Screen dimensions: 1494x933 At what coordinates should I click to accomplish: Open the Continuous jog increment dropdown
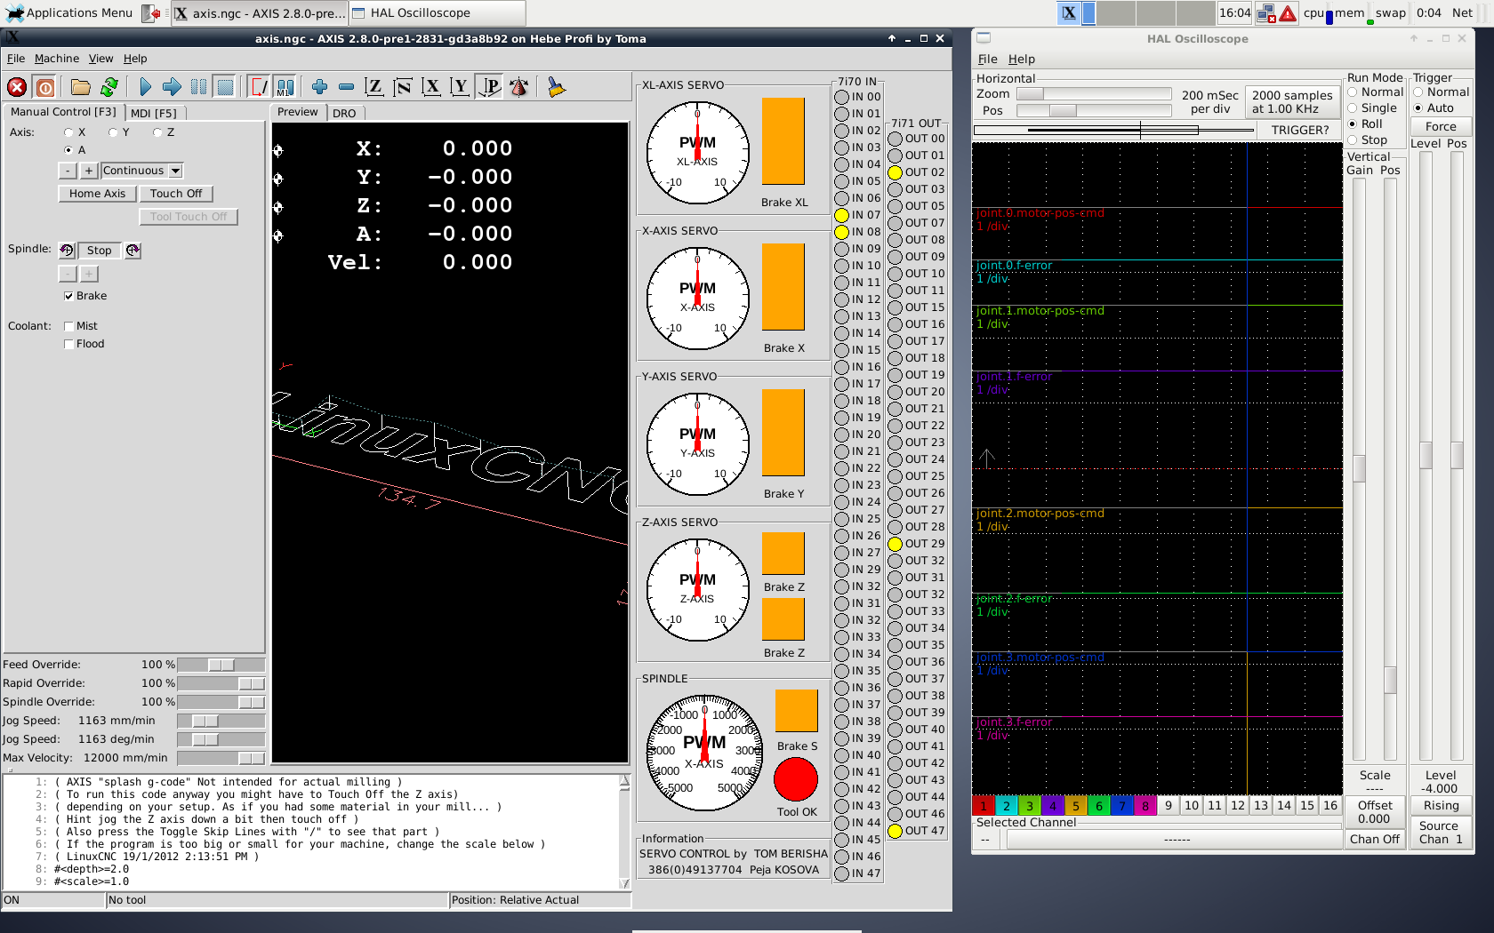(x=141, y=170)
